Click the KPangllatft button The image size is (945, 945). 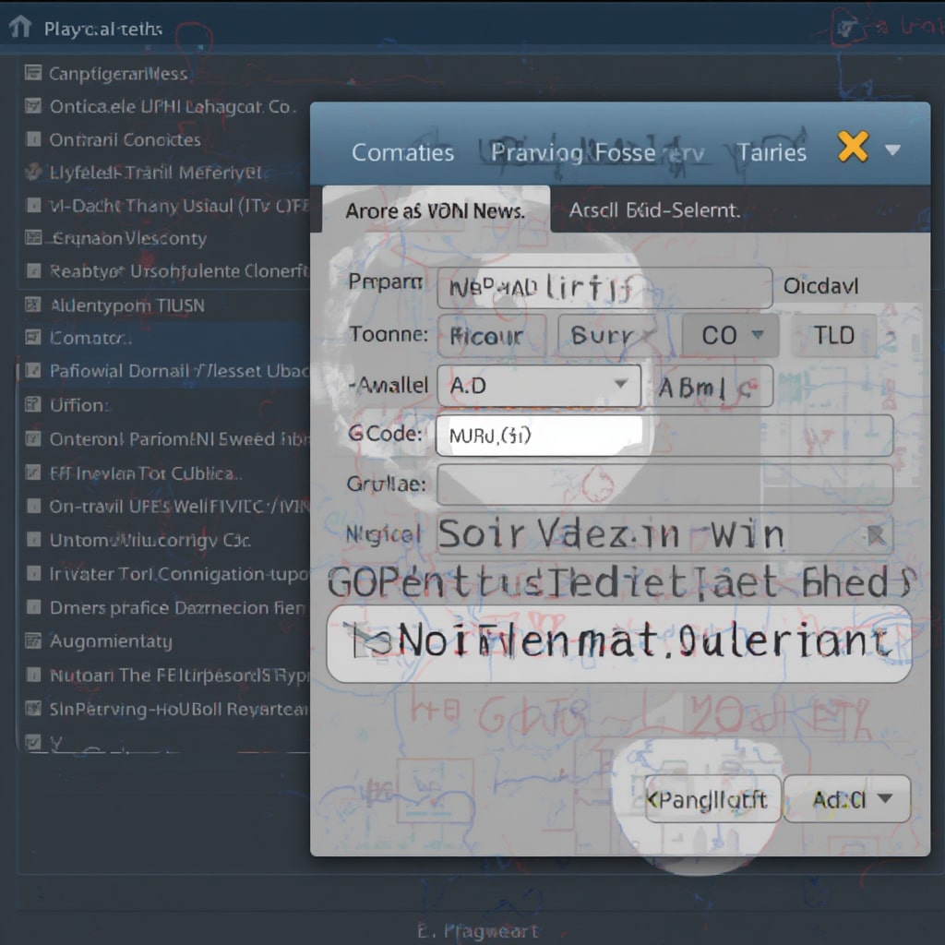(x=712, y=799)
